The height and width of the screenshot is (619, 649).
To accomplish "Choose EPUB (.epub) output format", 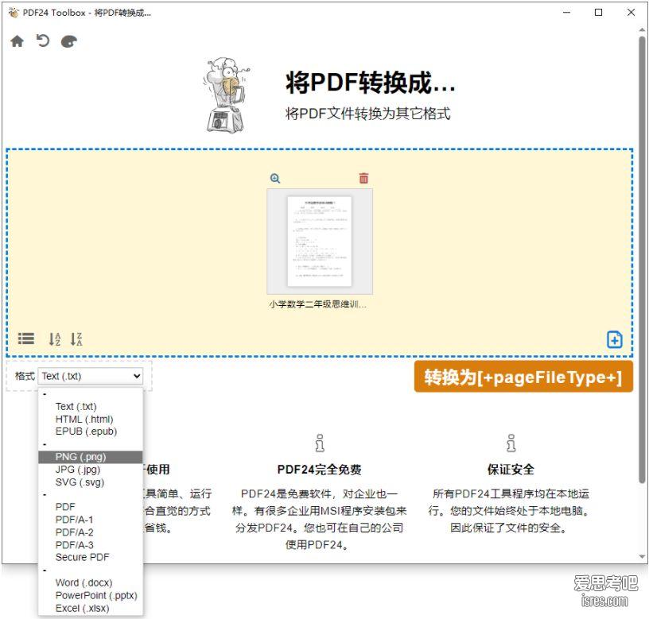I will [x=90, y=431].
